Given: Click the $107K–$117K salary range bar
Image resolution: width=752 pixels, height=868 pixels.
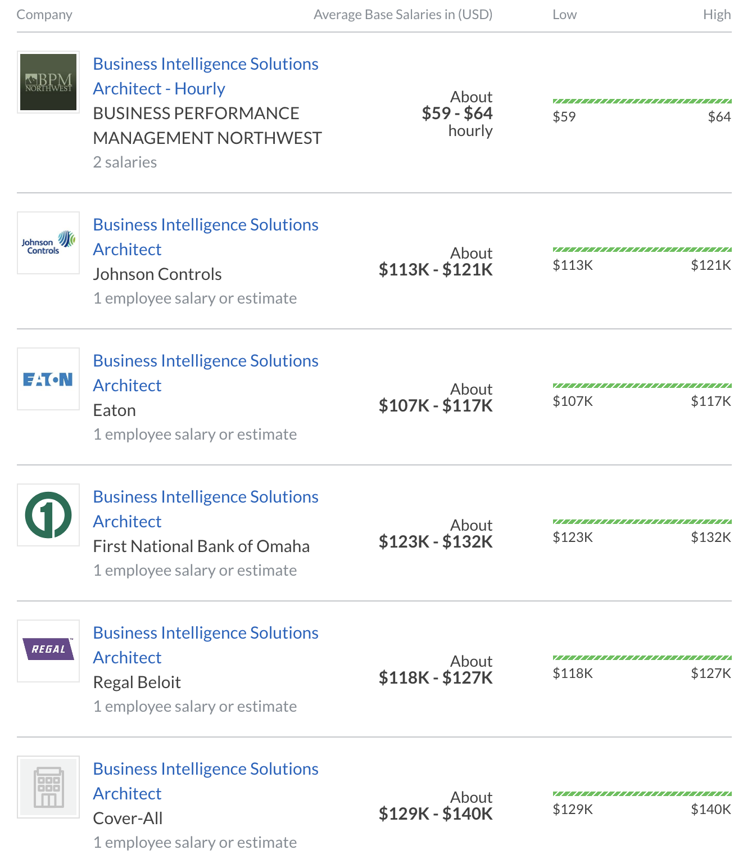Looking at the screenshot, I should tap(642, 386).
